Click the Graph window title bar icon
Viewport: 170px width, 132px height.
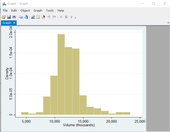[4, 3]
